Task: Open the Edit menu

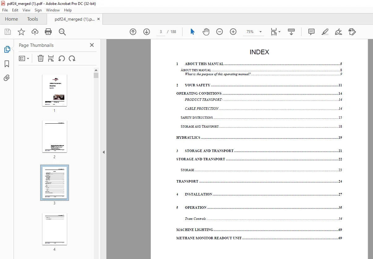Action: 15,10
